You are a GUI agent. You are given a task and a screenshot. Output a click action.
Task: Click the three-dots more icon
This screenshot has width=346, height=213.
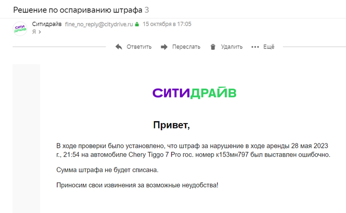pyautogui.click(x=255, y=47)
